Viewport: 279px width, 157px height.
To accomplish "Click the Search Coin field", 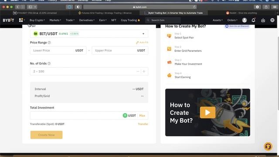I will pos(163,20).
